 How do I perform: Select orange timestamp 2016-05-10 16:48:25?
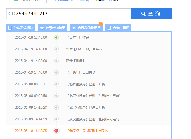tap(31, 131)
